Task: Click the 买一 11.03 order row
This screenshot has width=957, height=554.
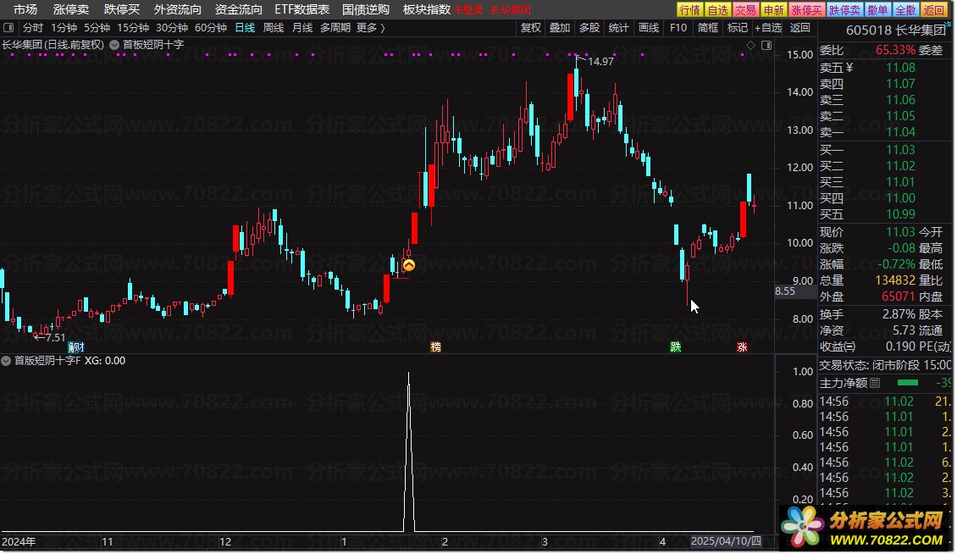Action: coord(884,150)
